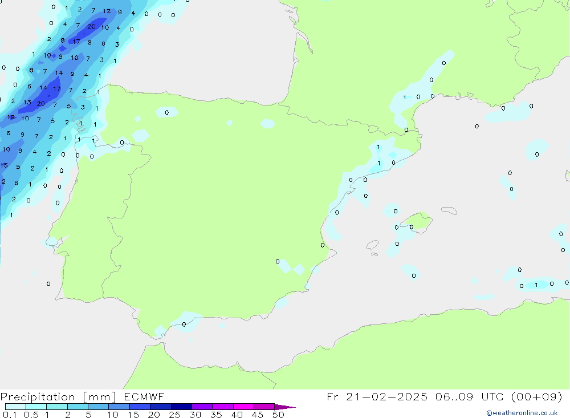This screenshot has width=570, height=418.
Task: Pick the 20–25 mm legend swatch
Action: coord(161,407)
